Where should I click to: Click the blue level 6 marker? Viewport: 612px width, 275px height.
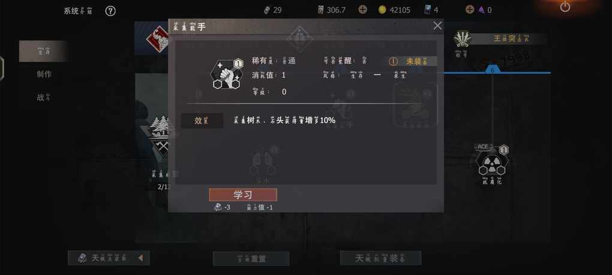493,70
